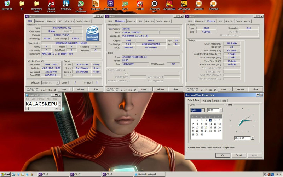This screenshot has width=283, height=177.
Task: Open the XP folder on desktop
Action: 22,5
